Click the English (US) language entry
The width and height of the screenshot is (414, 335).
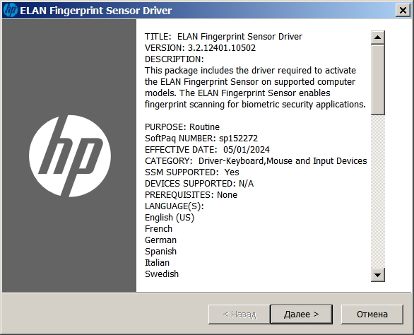pyautogui.click(x=170, y=218)
